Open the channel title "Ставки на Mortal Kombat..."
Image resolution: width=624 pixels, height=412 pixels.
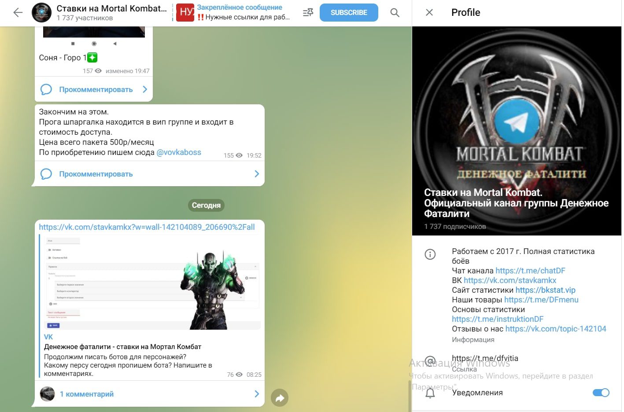(112, 8)
